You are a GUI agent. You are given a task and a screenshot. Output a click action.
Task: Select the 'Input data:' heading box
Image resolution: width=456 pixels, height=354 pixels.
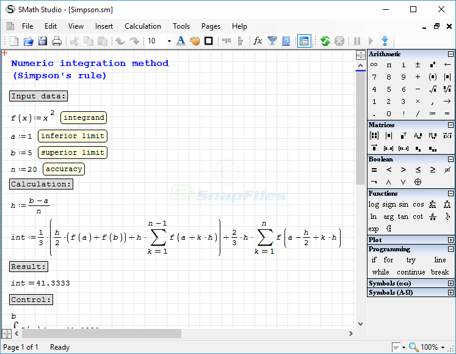pos(38,96)
